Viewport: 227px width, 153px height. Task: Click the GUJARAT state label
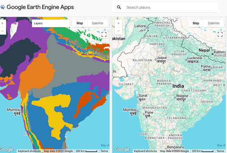point(126,84)
